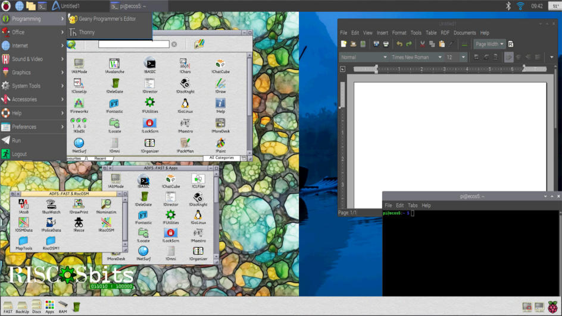Image resolution: width=562 pixels, height=316 pixels.
Task: Click the scissors cut icon in AbiWord
Action: [423, 44]
